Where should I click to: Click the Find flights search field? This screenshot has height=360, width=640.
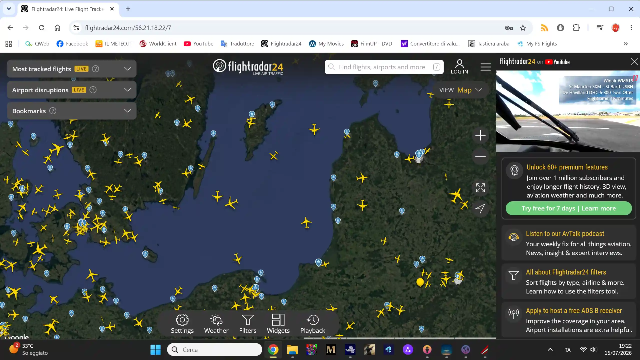(x=384, y=67)
